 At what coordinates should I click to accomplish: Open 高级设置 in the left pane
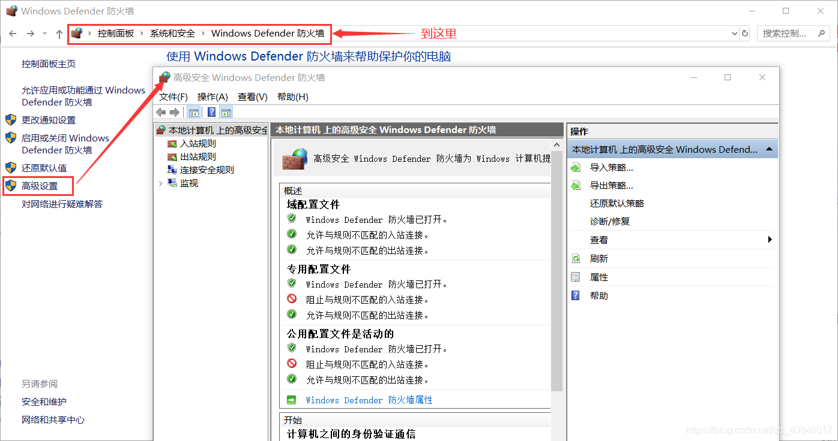click(40, 186)
